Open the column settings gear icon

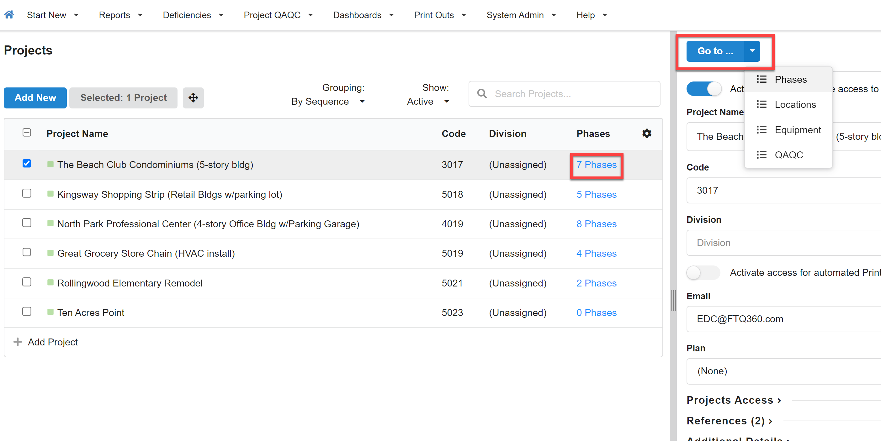[x=646, y=133]
